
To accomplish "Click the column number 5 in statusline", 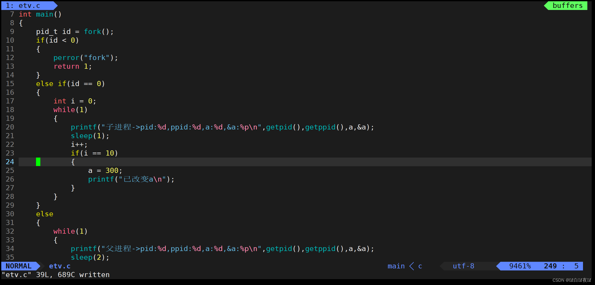I will pos(576,266).
